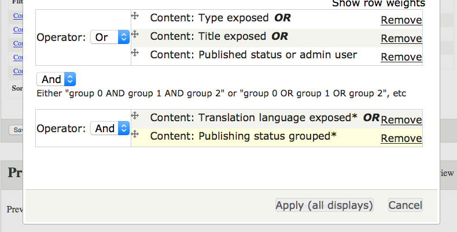Remove Published status or admin user filter

[401, 57]
